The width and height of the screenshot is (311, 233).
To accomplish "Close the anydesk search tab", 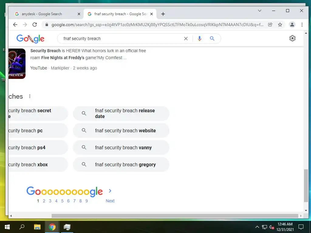I will tap(79, 14).
